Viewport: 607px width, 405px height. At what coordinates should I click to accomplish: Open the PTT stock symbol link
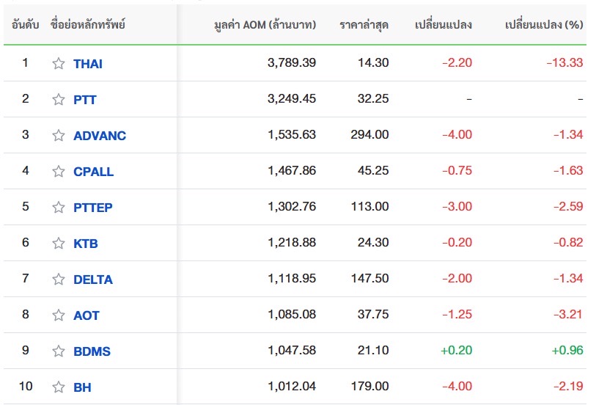click(85, 100)
